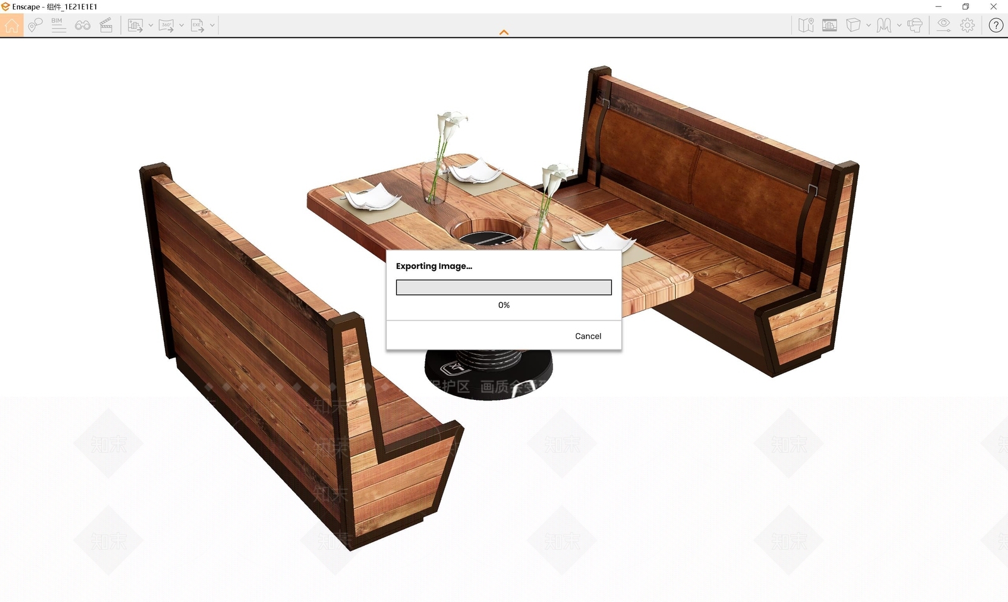The width and height of the screenshot is (1008, 602).
Task: Open the cube projection dropdown arrow
Action: point(869,25)
